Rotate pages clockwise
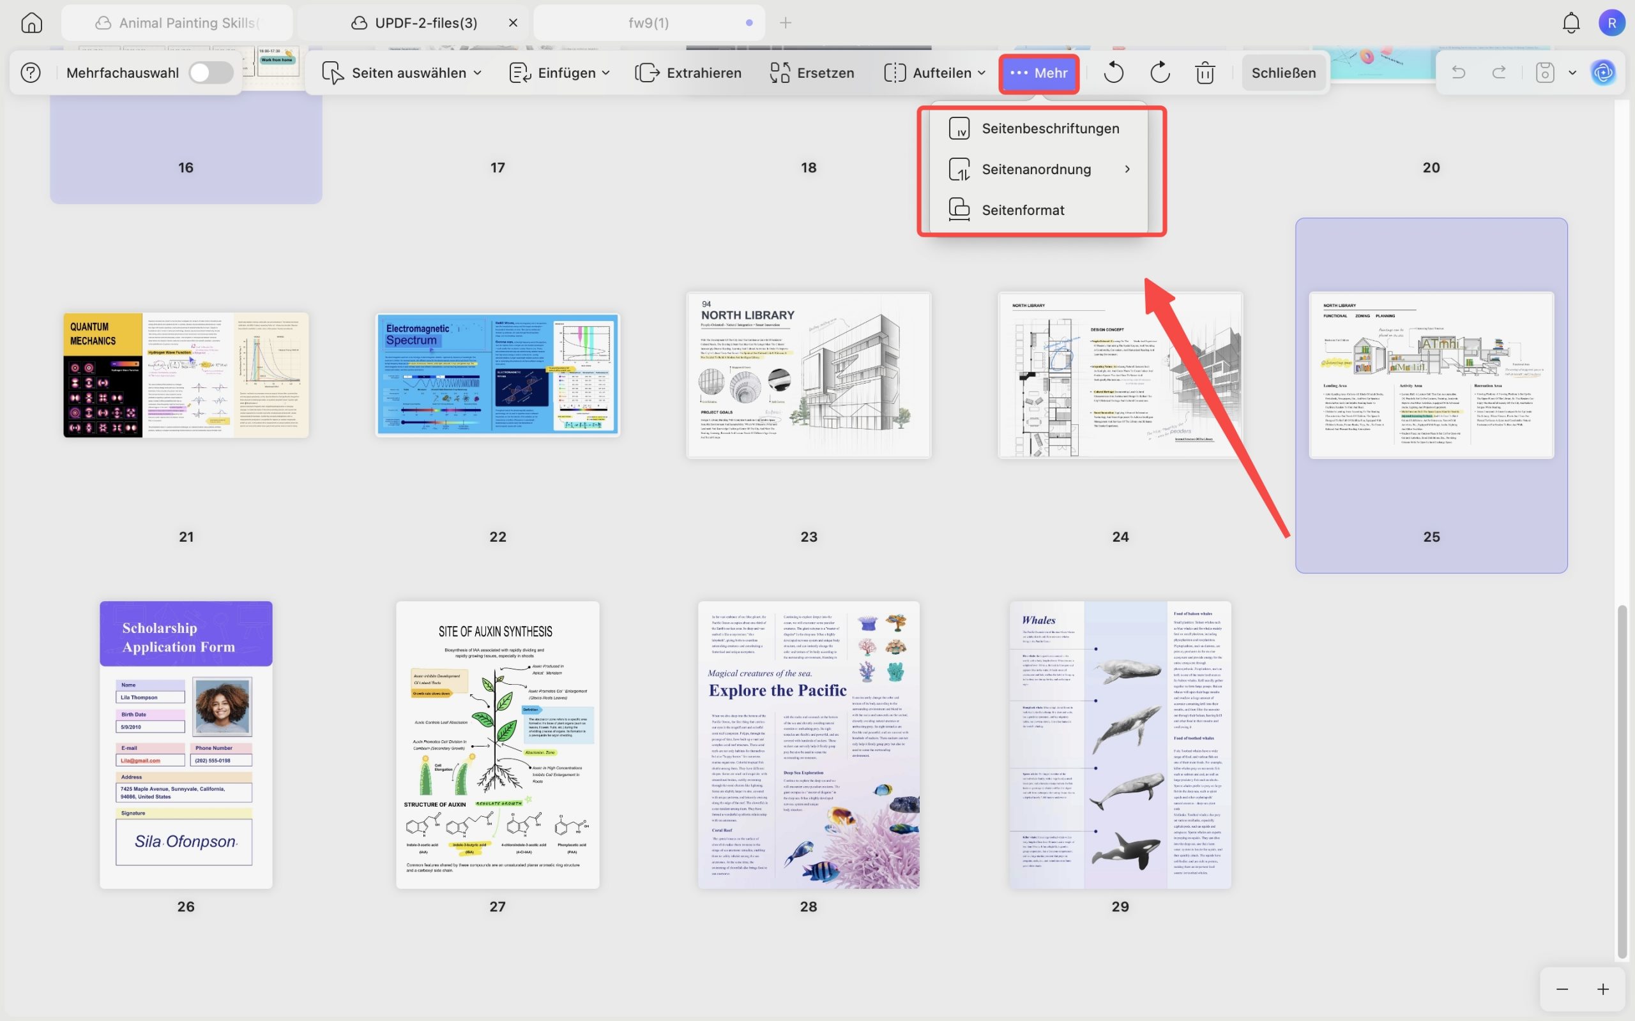The width and height of the screenshot is (1635, 1021). coord(1159,72)
